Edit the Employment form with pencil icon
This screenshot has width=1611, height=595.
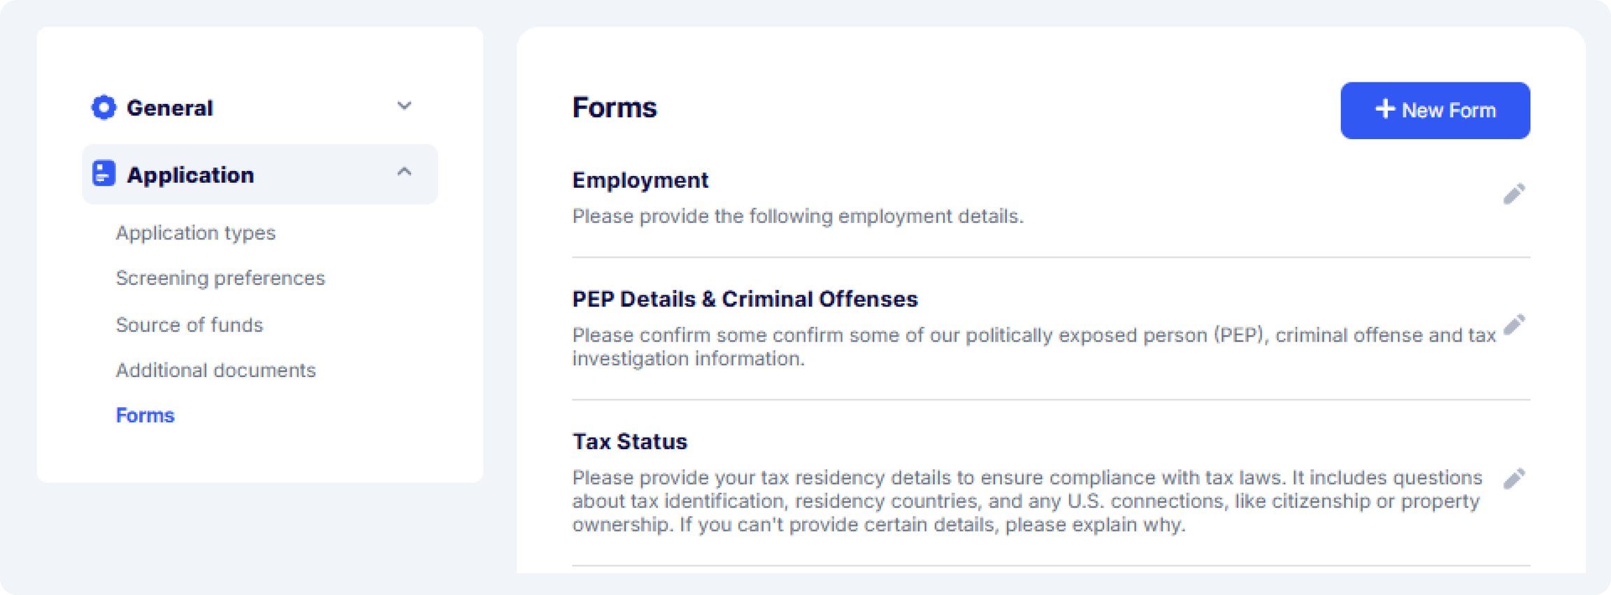[1515, 193]
